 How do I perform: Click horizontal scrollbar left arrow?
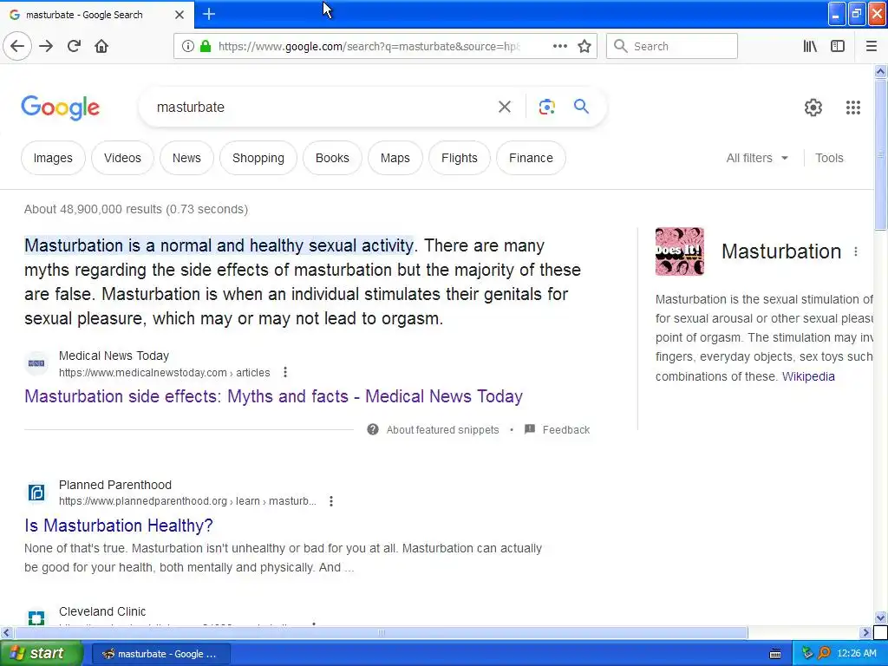coord(6,632)
